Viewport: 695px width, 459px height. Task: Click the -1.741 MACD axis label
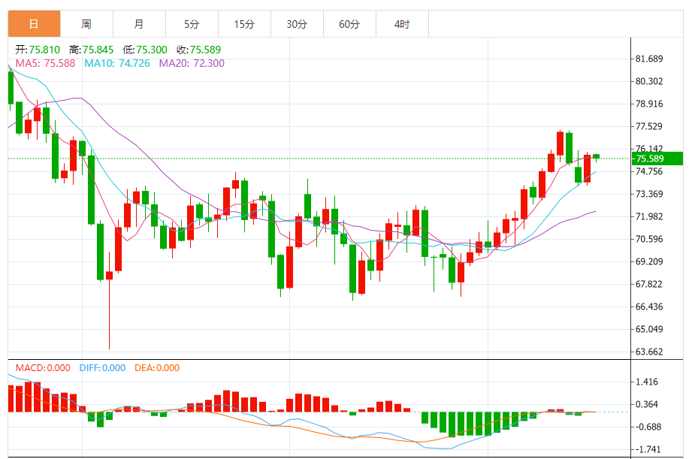647,449
